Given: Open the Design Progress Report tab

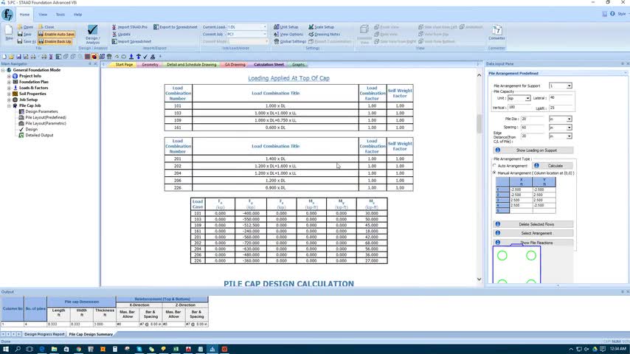Looking at the screenshot, I should (44, 334).
